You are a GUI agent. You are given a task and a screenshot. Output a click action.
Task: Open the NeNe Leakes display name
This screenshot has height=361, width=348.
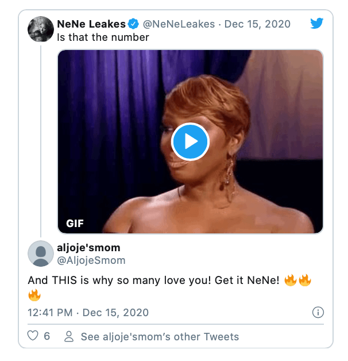(91, 24)
